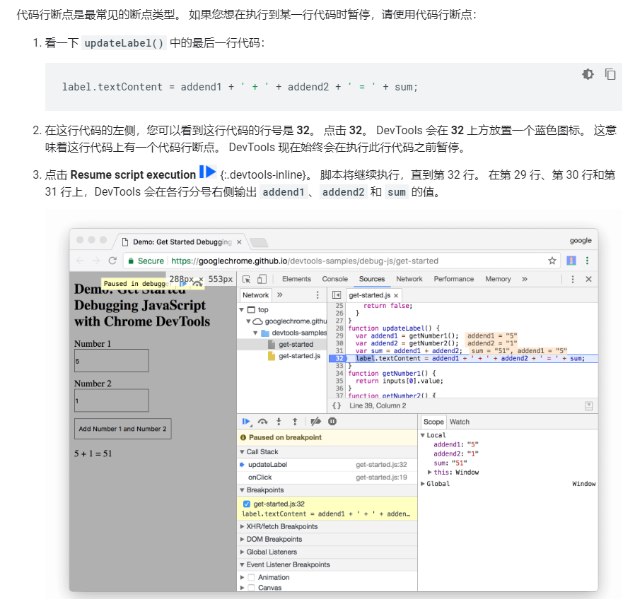The image size is (635, 599).
Task: Collapse the googlechrome.github domain node
Action: [x=248, y=321]
